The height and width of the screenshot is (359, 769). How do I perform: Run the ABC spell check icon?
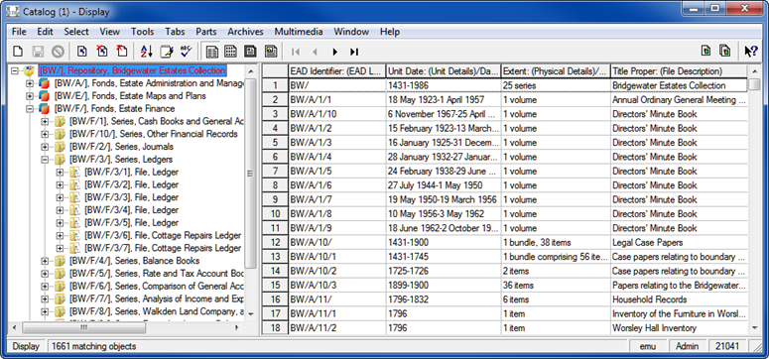pyautogui.click(x=186, y=51)
